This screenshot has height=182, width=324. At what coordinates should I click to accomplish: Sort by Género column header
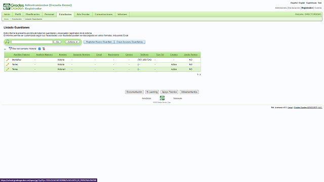(129, 55)
